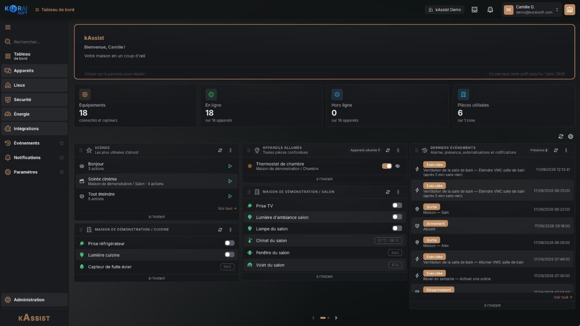Image resolution: width=580 pixels, height=326 pixels.
Task: Toggle Prise TV switch
Action: click(397, 205)
